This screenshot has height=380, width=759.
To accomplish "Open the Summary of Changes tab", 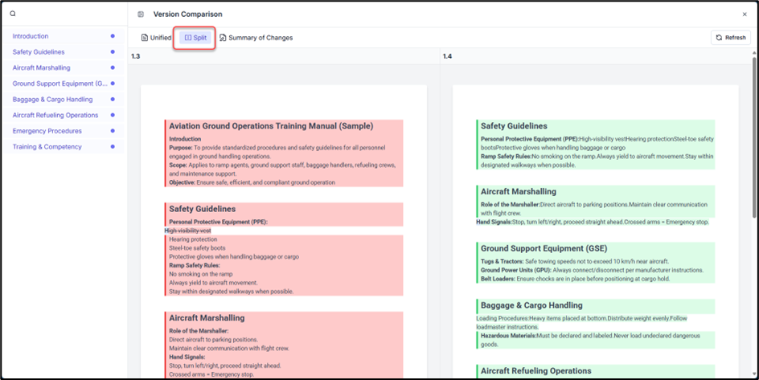I will [256, 38].
